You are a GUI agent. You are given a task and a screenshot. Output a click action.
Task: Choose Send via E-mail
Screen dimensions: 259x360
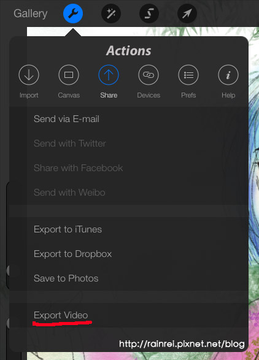(x=129, y=119)
